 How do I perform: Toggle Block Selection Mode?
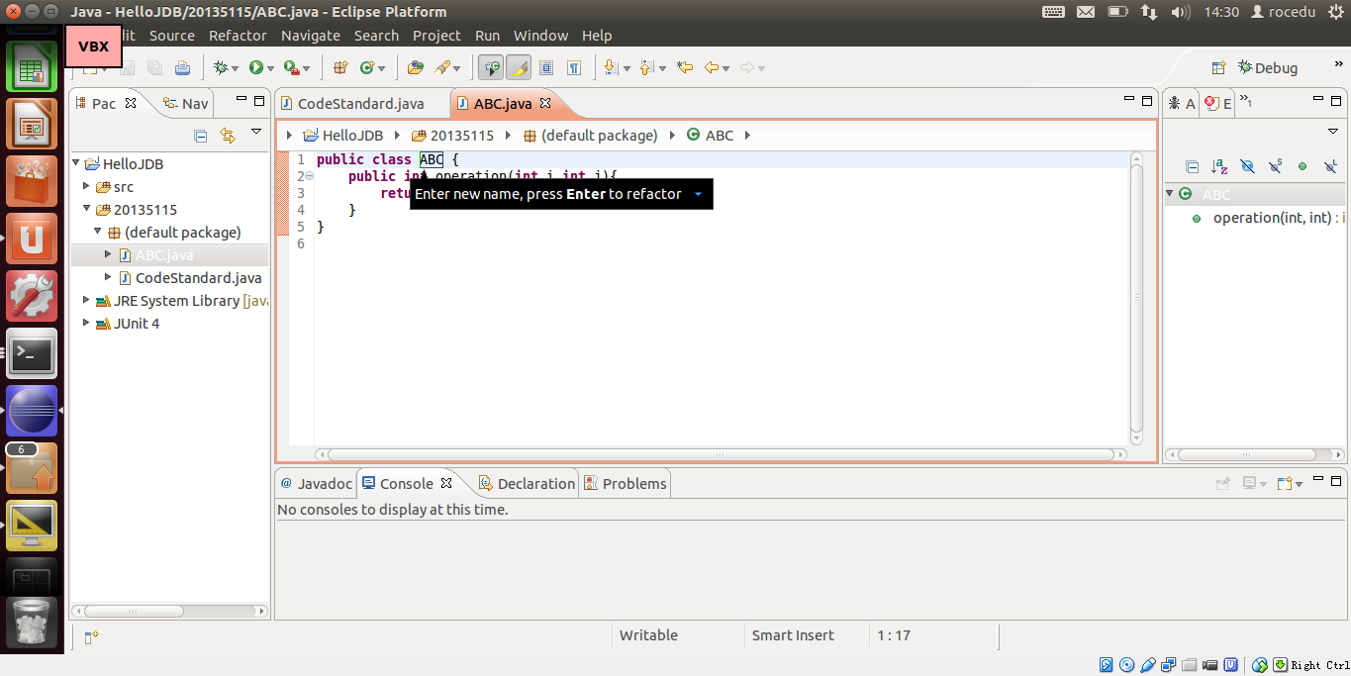[545, 67]
